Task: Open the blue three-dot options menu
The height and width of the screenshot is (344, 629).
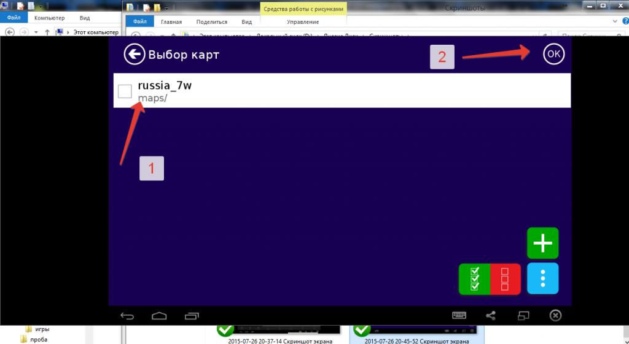Action: pyautogui.click(x=542, y=278)
